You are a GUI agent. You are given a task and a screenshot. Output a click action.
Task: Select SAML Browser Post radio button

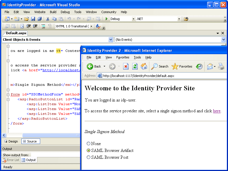click(x=88, y=157)
